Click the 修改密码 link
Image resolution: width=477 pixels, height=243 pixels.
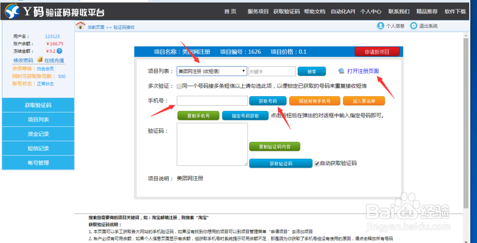point(23,60)
